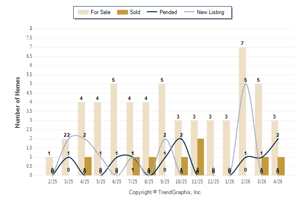Image resolution: width=305 pixels, height=204 pixels.
Task: Click the Copyright TrendGraphix, Inc. text
Action: click(165, 192)
